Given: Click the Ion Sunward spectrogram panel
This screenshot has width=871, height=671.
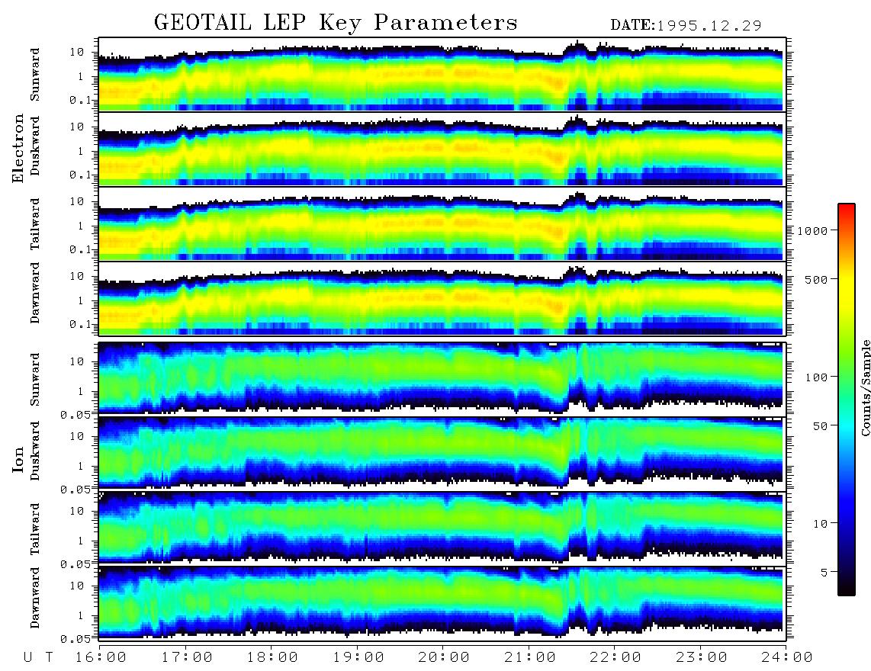Looking at the screenshot, I should (442, 379).
